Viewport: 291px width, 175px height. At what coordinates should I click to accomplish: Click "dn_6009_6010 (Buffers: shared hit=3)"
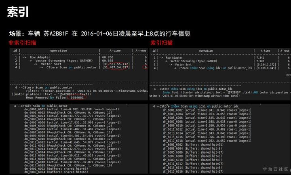(x=192, y=160)
